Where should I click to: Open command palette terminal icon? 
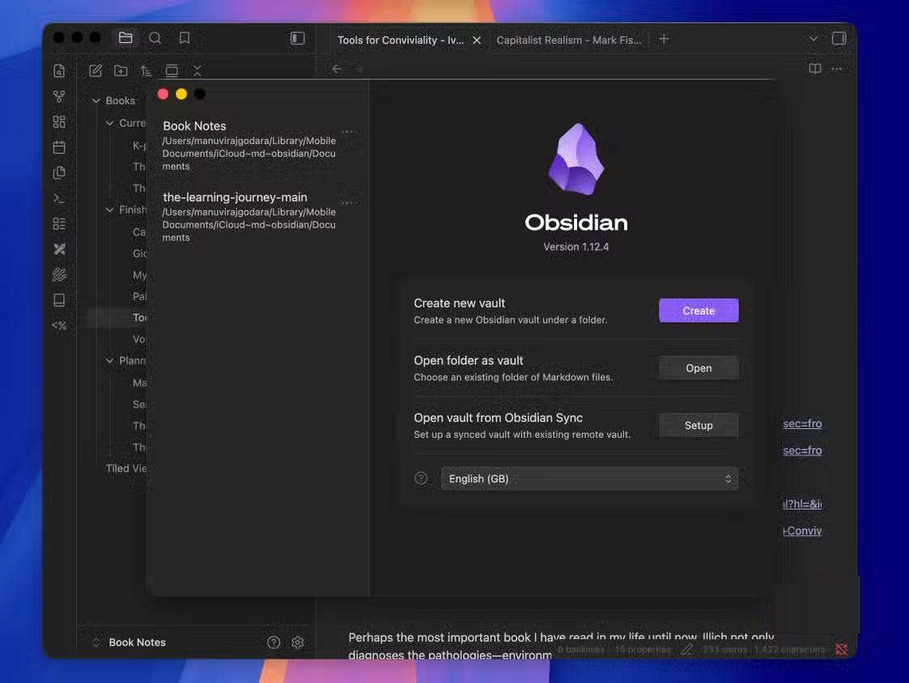(x=59, y=198)
